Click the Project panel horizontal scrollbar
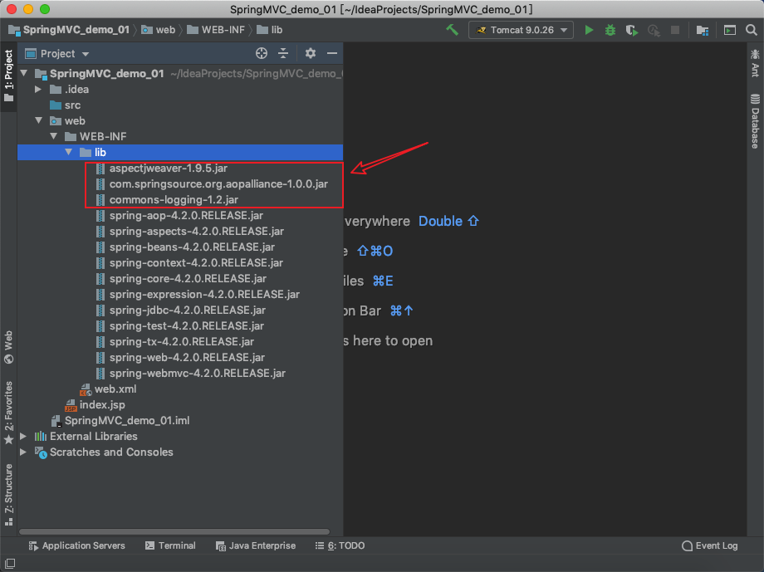Viewport: 764px width, 572px height. tap(174, 531)
